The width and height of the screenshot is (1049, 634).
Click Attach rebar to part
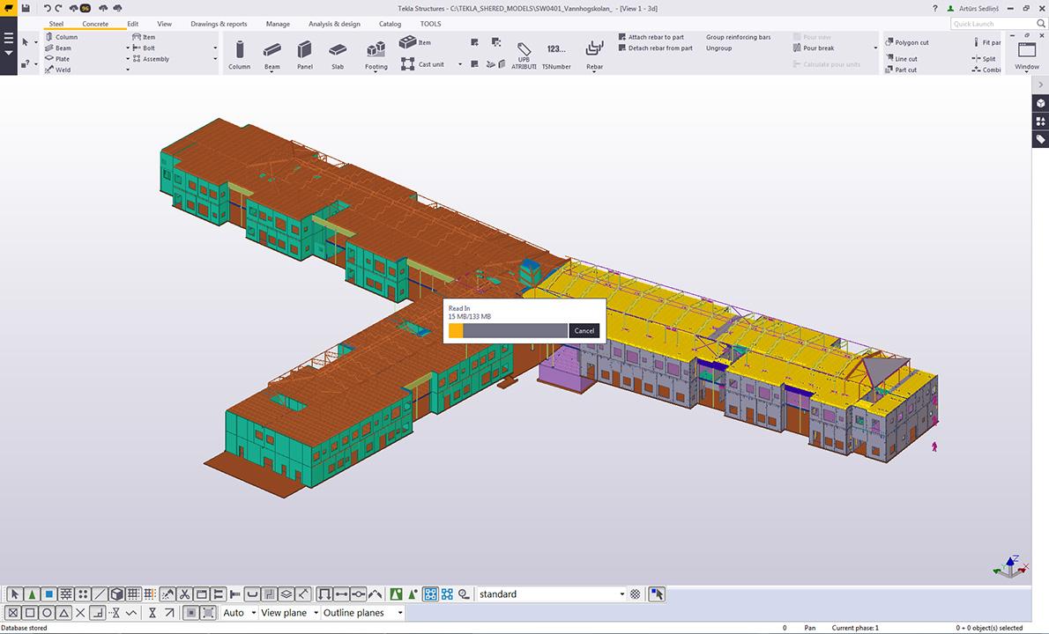(x=655, y=37)
